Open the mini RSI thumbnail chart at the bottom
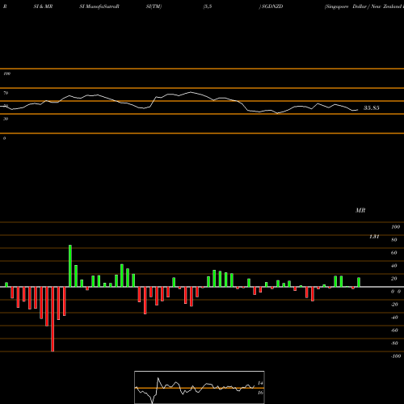The width and height of the screenshot is (404, 404). coord(200,387)
